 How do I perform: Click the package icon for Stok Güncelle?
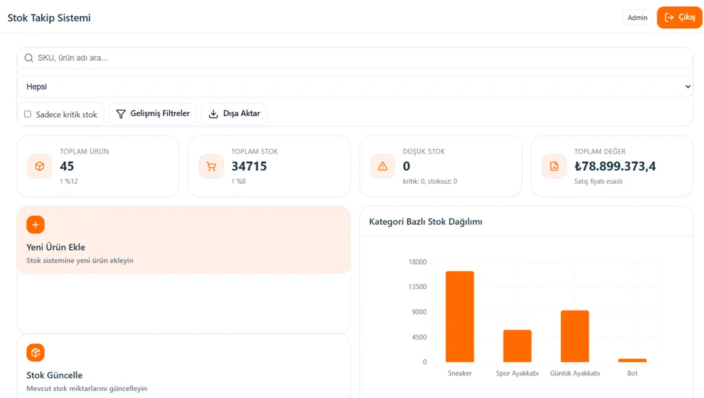(x=36, y=353)
